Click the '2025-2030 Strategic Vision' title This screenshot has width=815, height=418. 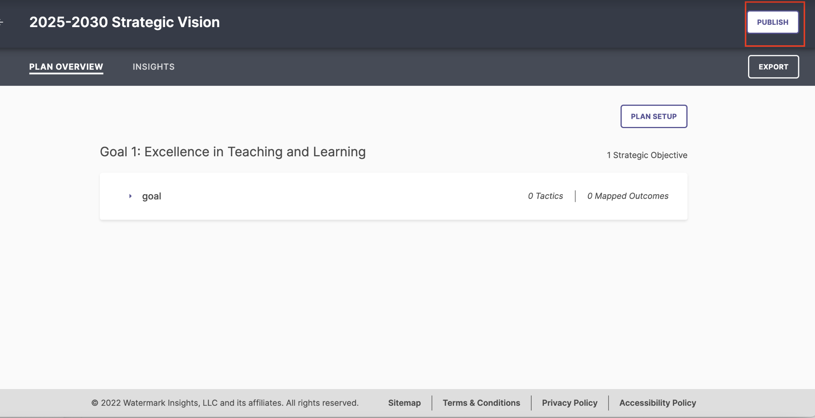(x=125, y=22)
